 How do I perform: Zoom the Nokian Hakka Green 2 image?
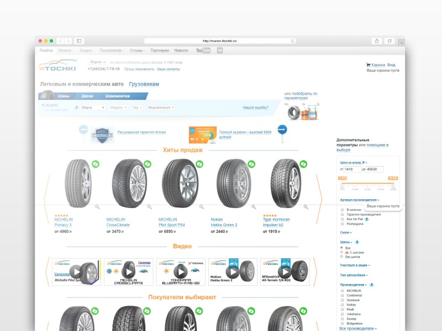click(254, 207)
